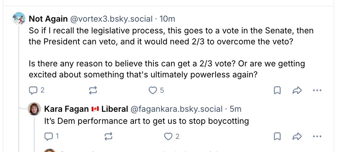
Task: Open more options on Not Again's post
Action: click(317, 90)
